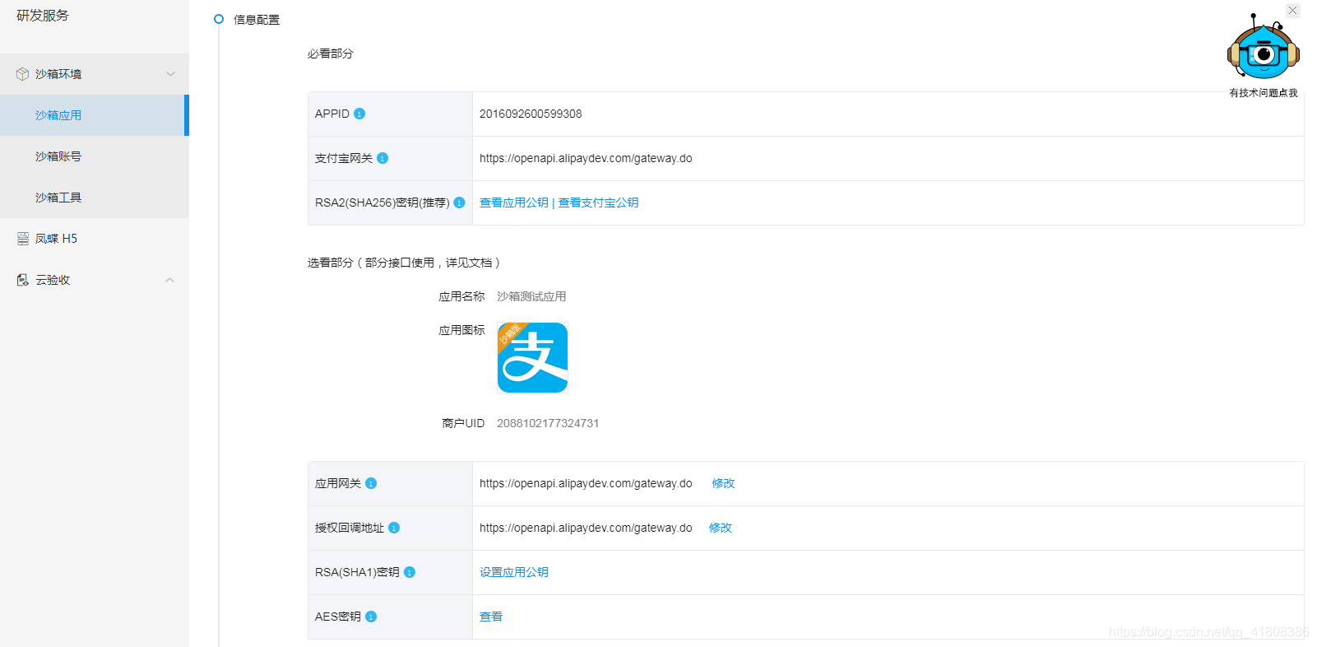Click the info icon beside RSA2(SHA256)密钥
The image size is (1317, 647).
tap(459, 202)
